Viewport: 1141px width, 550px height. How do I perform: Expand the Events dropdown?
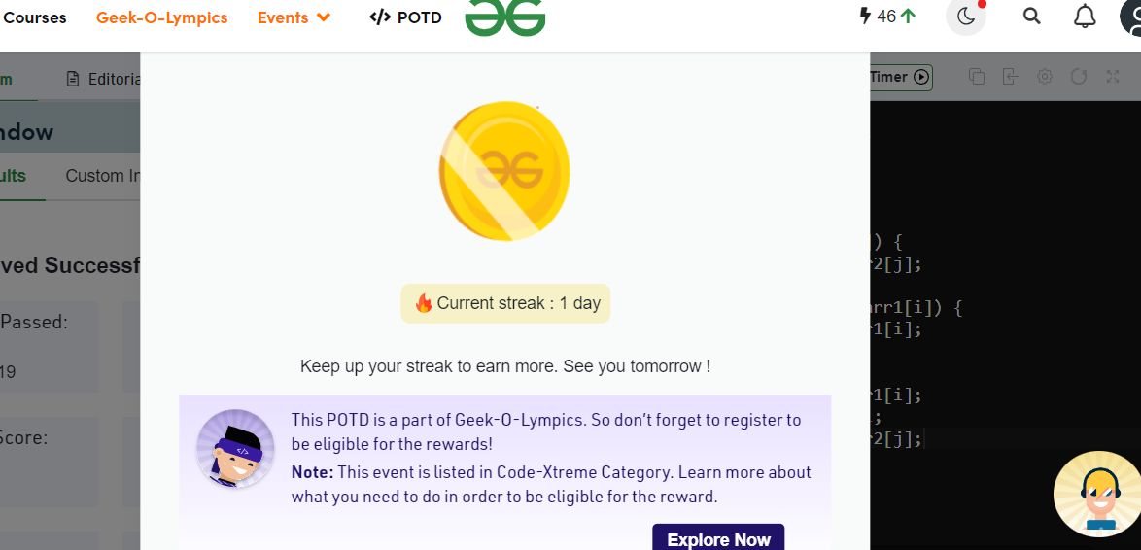pos(294,17)
